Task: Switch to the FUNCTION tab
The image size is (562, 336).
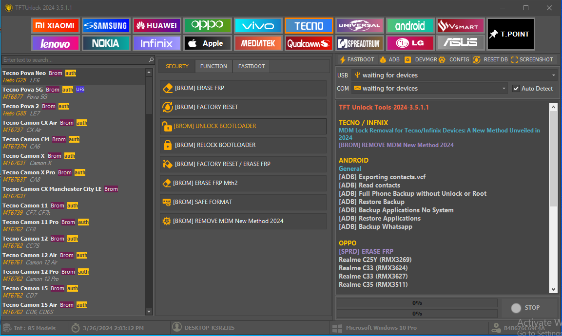Action: [213, 66]
